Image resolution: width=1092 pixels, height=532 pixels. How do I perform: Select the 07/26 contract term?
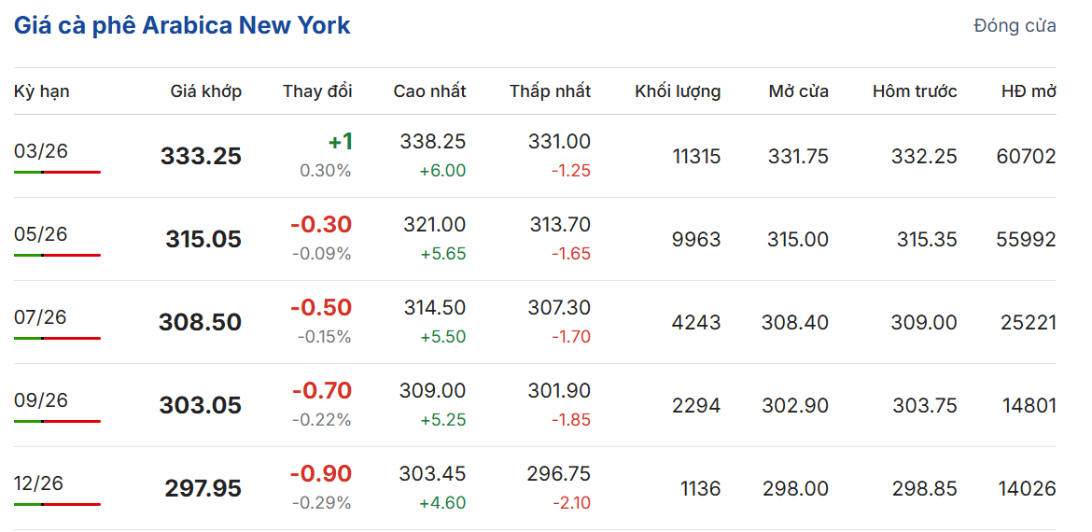coord(41,317)
